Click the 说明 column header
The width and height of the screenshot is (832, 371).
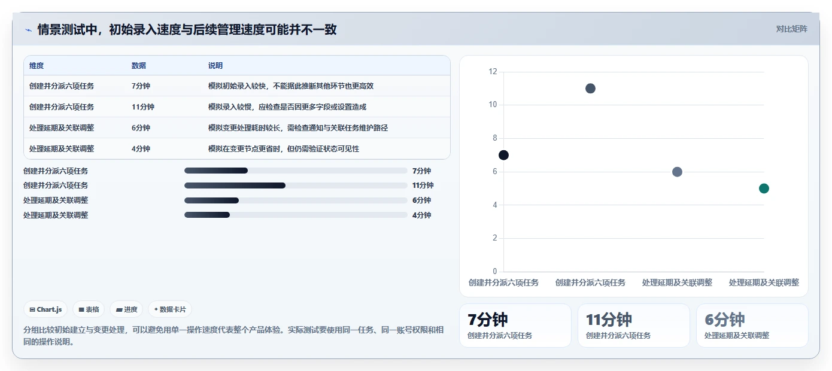[x=215, y=65]
